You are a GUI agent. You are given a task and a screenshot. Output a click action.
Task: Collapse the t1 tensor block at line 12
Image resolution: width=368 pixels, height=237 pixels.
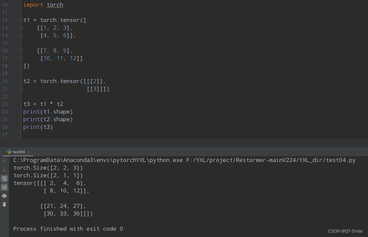21,20
